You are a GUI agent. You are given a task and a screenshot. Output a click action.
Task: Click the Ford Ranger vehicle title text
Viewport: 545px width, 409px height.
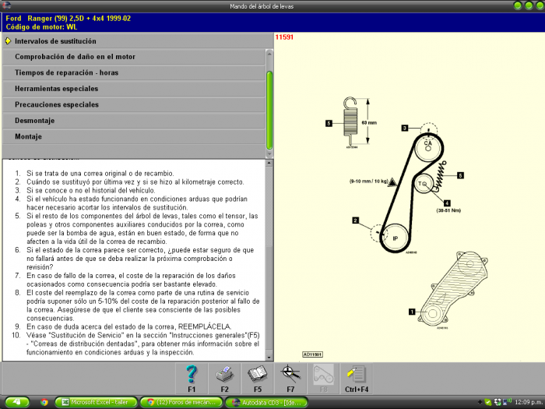tap(69, 19)
